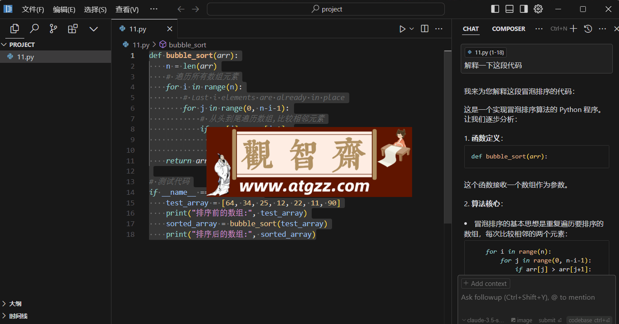This screenshot has width=619, height=324.
Task: Open the Search view icon in the sidebar
Action: point(34,29)
